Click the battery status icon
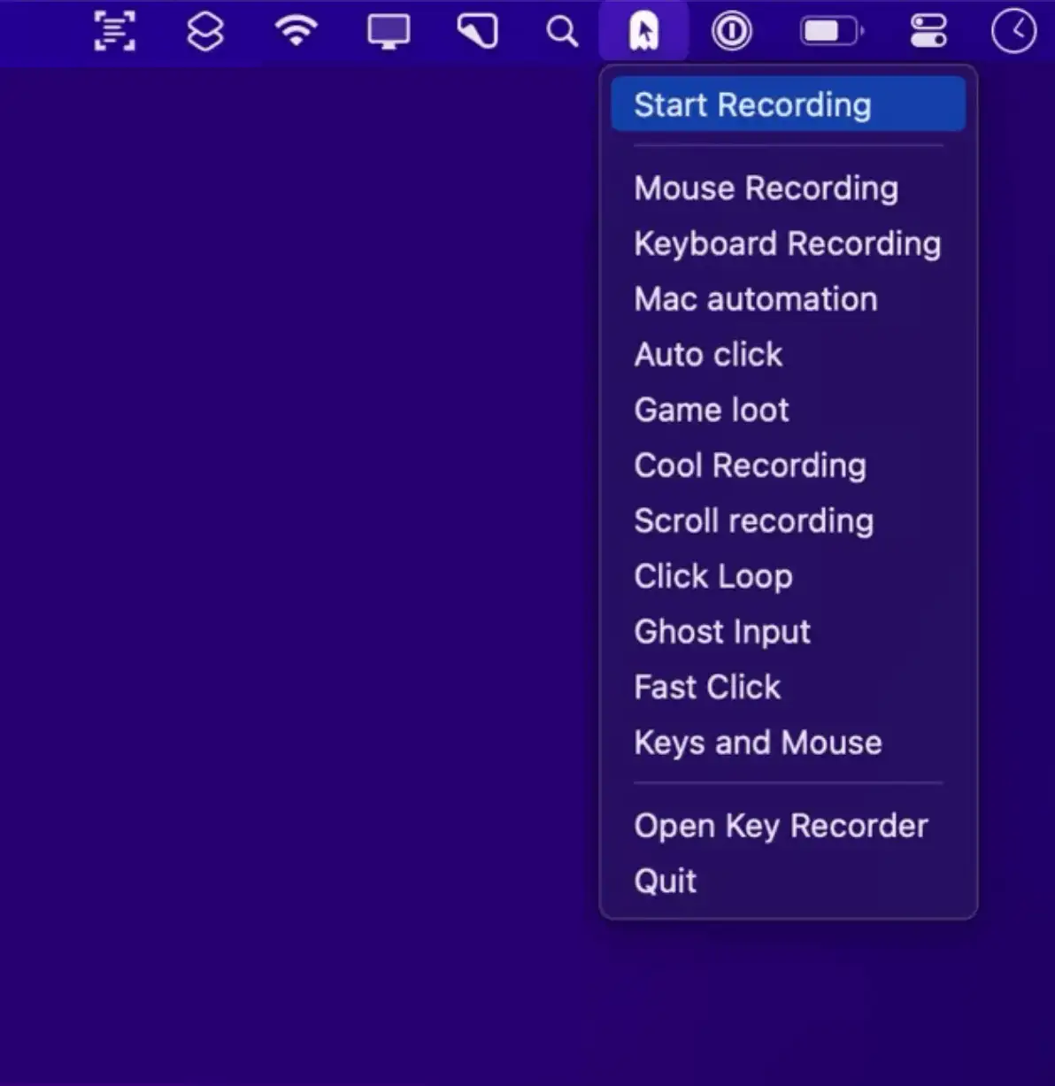Image resolution: width=1055 pixels, height=1086 pixels. coord(832,32)
